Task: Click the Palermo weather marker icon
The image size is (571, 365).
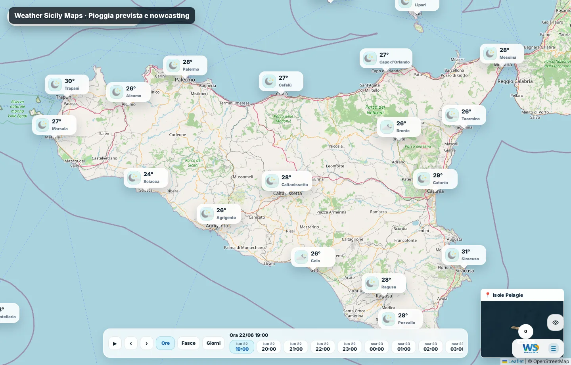Action: click(173, 65)
